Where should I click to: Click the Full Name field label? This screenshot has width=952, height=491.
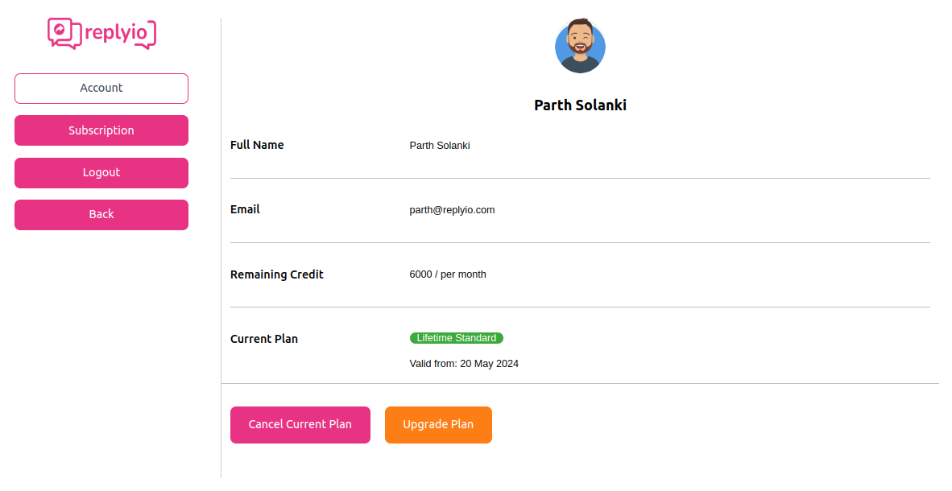tap(257, 145)
